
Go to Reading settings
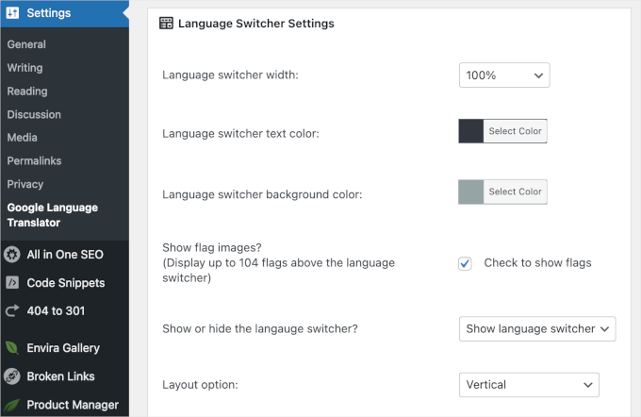27,91
